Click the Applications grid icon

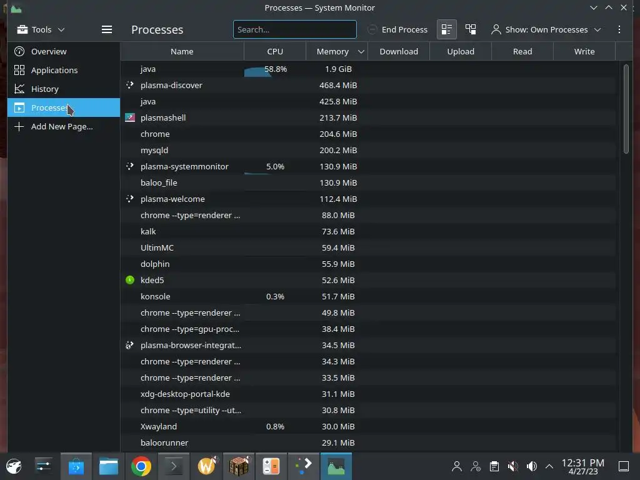coord(19,70)
